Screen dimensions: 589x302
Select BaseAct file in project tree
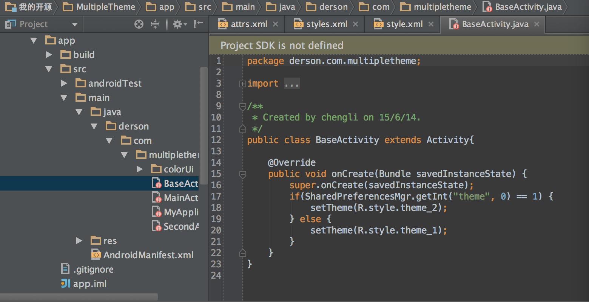point(99,183)
